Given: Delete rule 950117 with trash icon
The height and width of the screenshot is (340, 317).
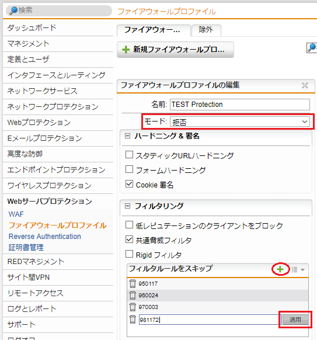Looking at the screenshot, I should (133, 283).
